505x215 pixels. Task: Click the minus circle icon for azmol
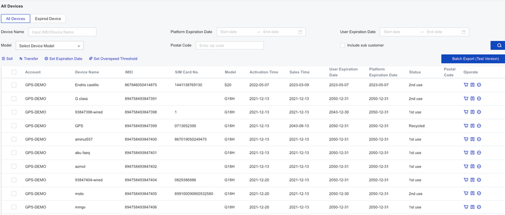point(479,166)
